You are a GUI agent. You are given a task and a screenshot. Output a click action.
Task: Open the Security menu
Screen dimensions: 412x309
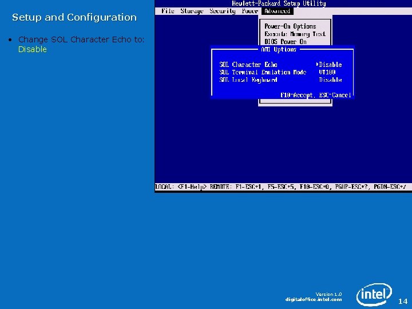[222, 11]
